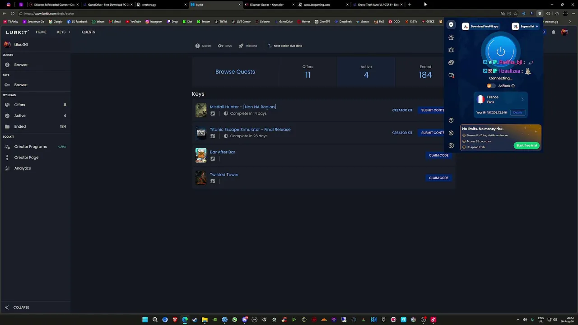Open the VeePN shield home icon
The width and height of the screenshot is (578, 325).
(x=451, y=25)
